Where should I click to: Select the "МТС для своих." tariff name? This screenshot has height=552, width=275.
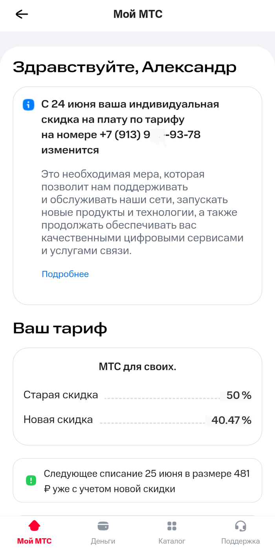(137, 367)
